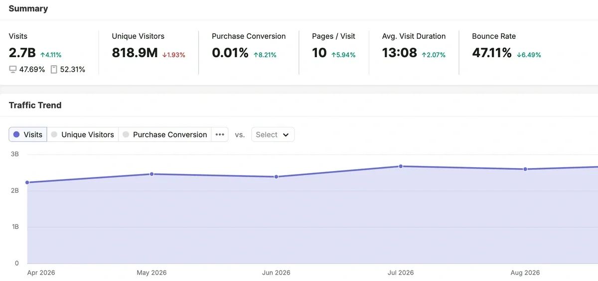Click the Bounce Rate label
This screenshot has height=281, width=598.
(x=494, y=36)
